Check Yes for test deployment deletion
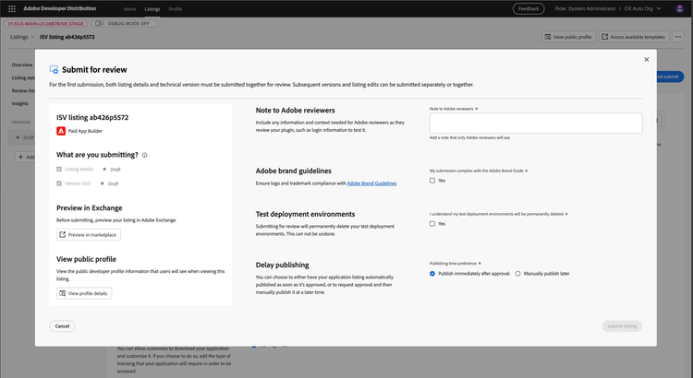Image resolution: width=693 pixels, height=378 pixels. [432, 224]
